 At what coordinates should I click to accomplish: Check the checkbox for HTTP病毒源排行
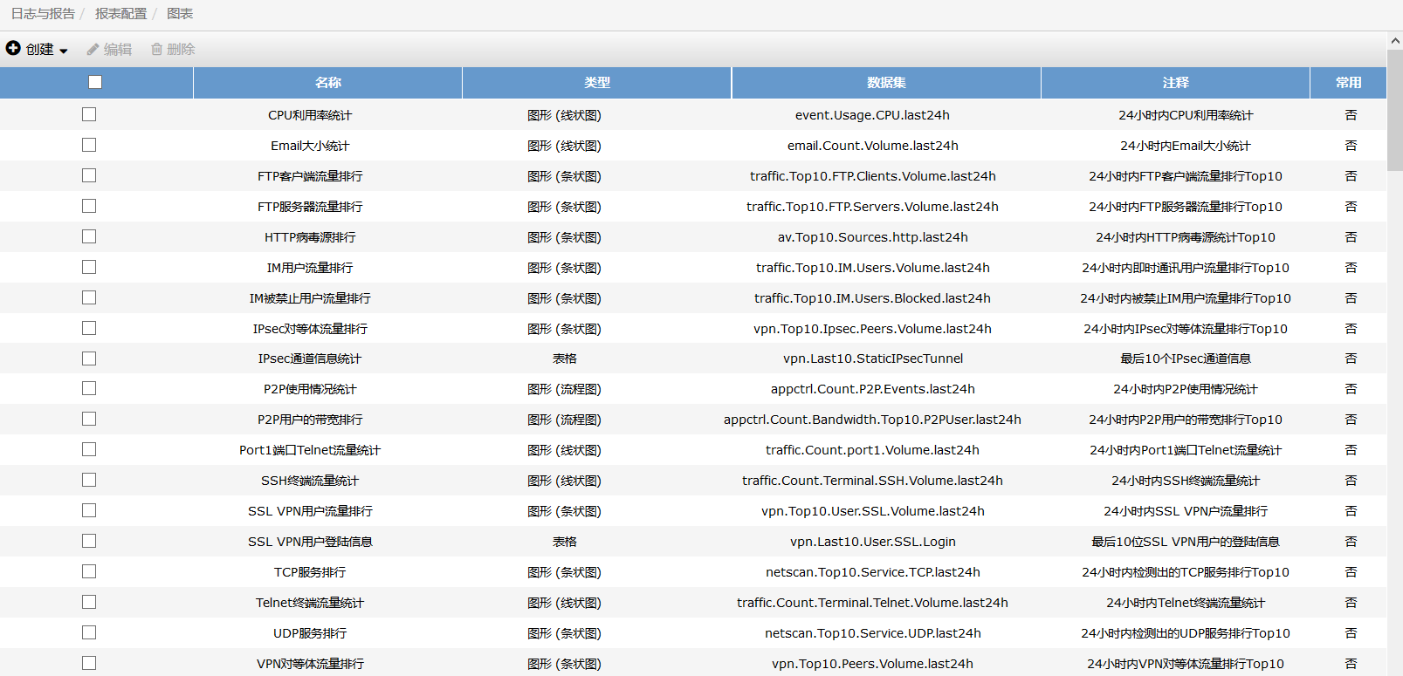[x=89, y=236]
